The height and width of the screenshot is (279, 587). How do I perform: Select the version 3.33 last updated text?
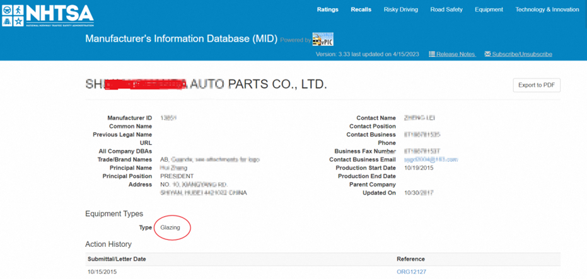tap(367, 54)
